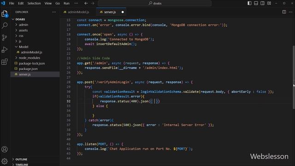Open the Explorer view in activity bar
Image resolution: width=295 pixels, height=166 pixels.
(x=5, y=14)
